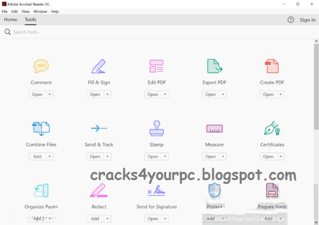The image size is (319, 225).
Task: Expand the Certificates dropdown arrow
Action: click(281, 157)
